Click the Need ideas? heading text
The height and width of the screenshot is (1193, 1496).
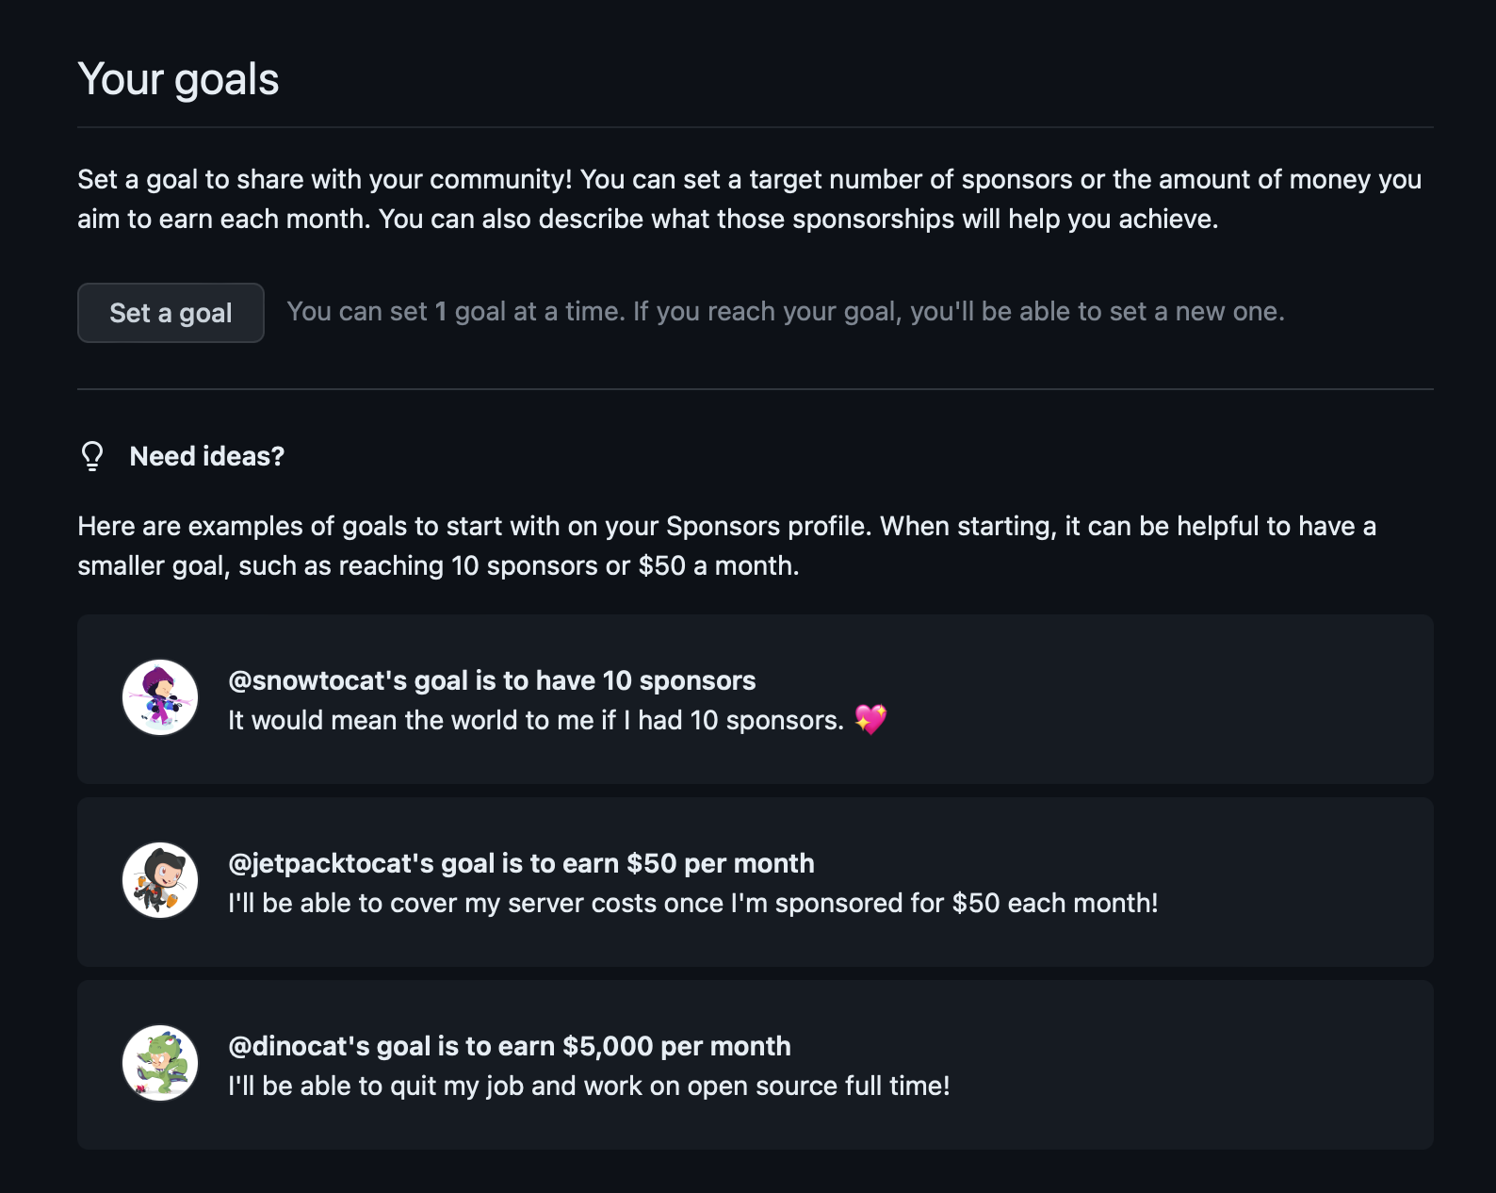pyautogui.click(x=207, y=456)
